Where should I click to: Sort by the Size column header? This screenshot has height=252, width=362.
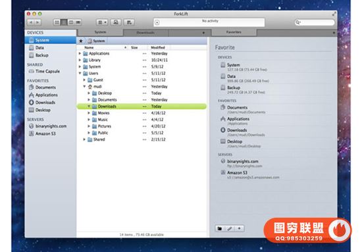[138, 47]
